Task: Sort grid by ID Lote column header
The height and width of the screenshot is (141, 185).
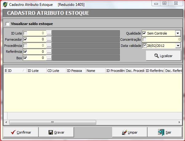Action: coord(36,71)
